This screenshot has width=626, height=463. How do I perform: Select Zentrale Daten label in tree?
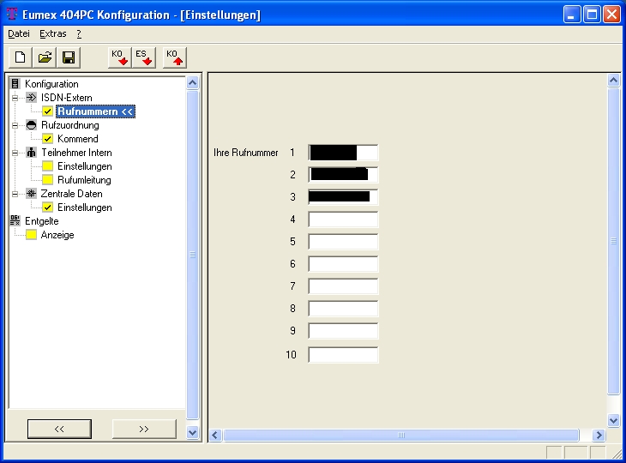click(71, 194)
